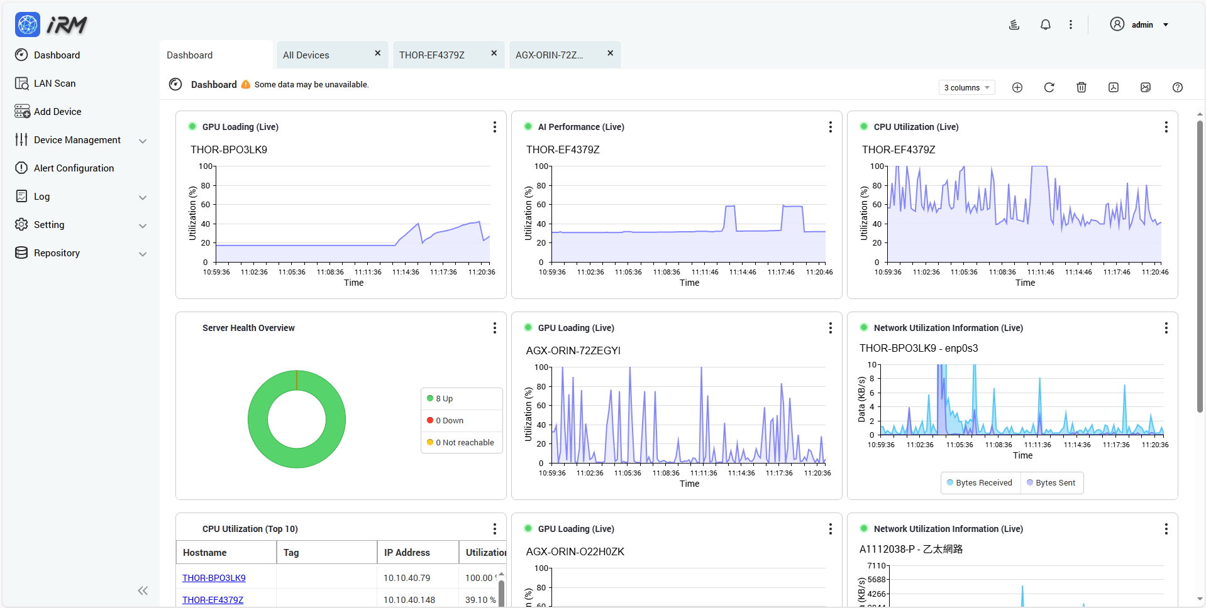Close the AGX-ORIN-72Z... tab
Viewport: 1206px width, 608px height.
click(611, 53)
